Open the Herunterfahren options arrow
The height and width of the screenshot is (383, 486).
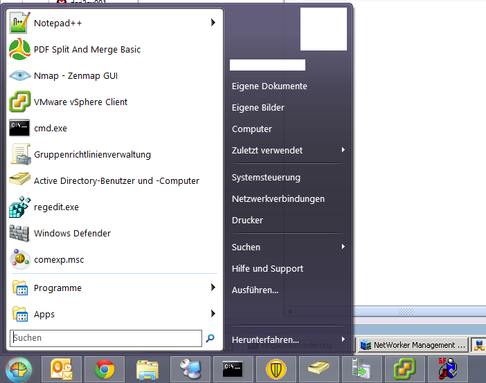343,340
